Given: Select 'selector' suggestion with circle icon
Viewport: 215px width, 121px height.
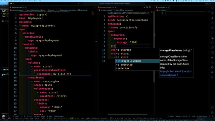Looking at the screenshot, I should (x=137, y=65).
